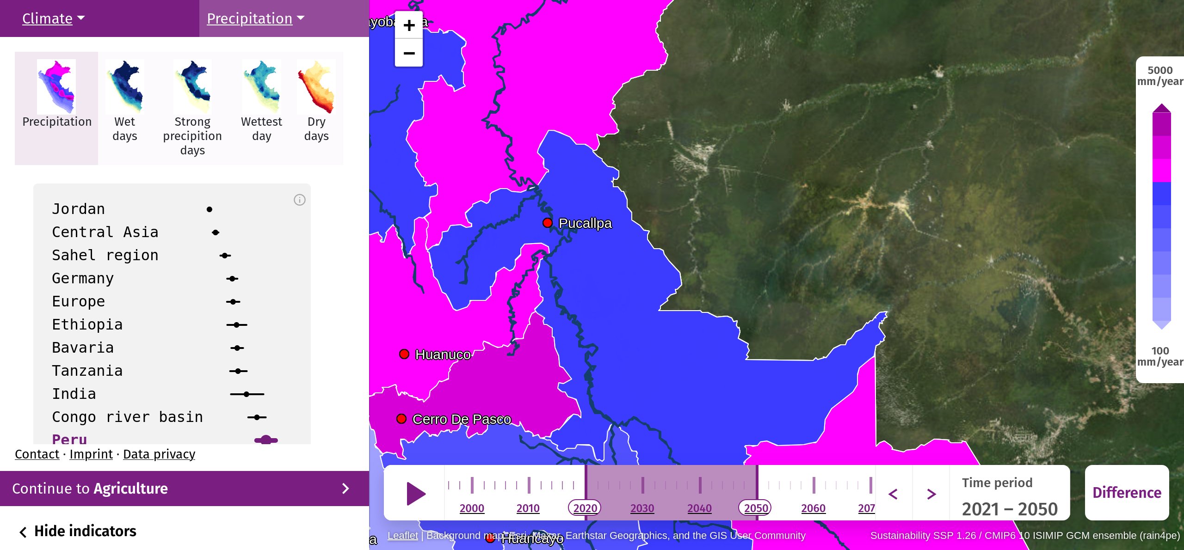Click the dark blue legend color band

1161,194
